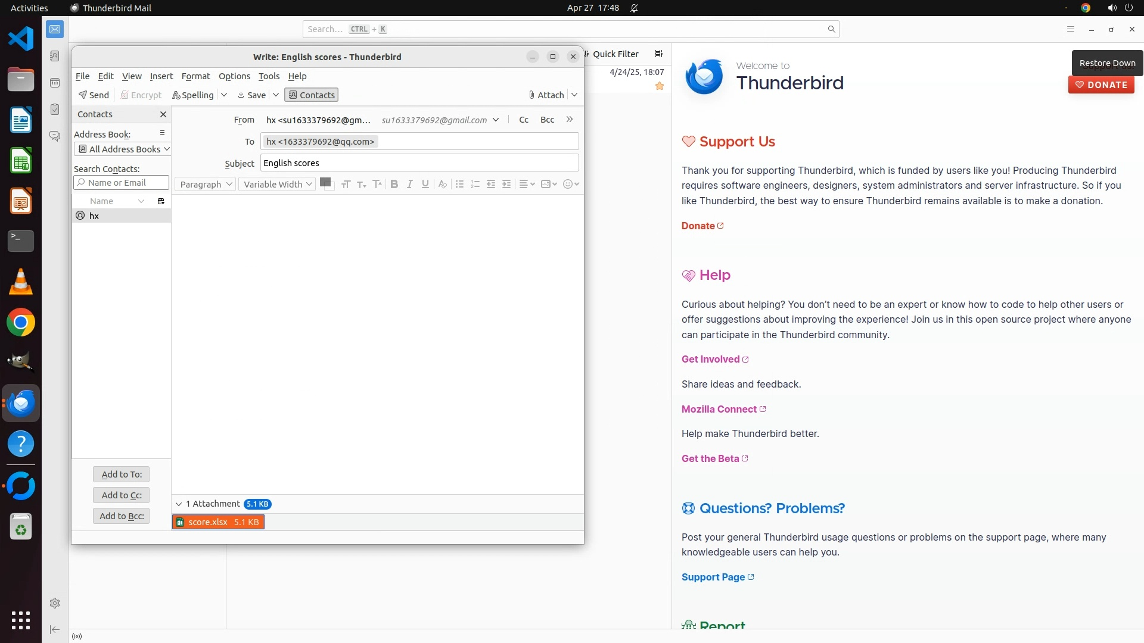
Task: Click the text color swatch
Action: point(325,182)
